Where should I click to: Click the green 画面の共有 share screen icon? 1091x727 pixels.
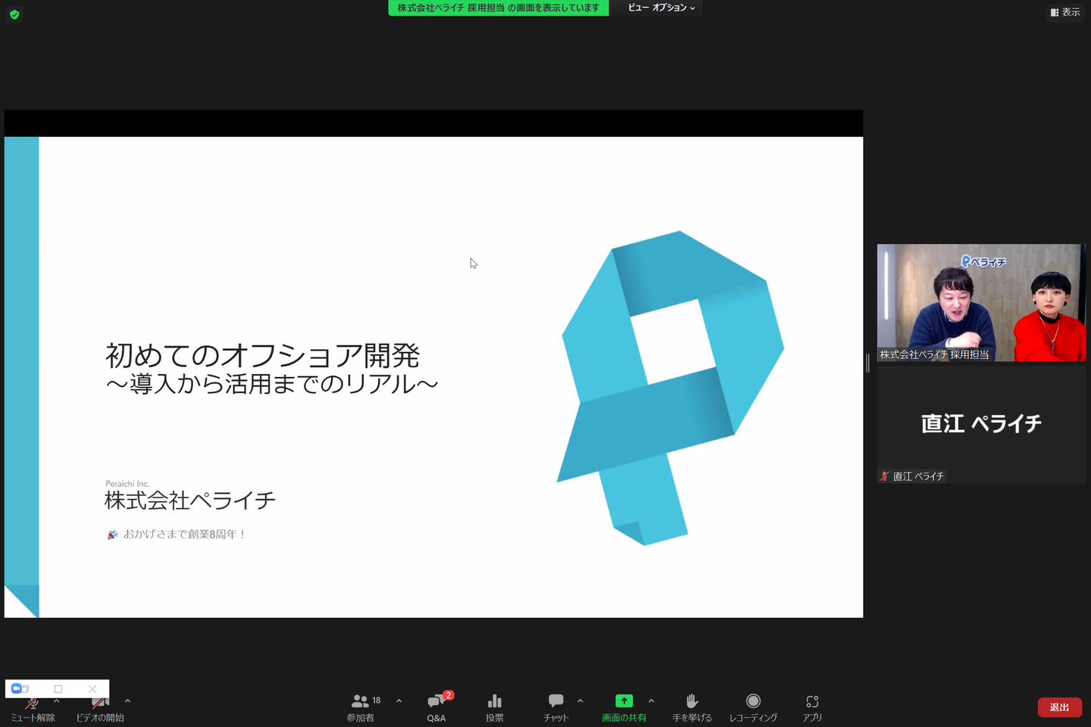pyautogui.click(x=624, y=701)
